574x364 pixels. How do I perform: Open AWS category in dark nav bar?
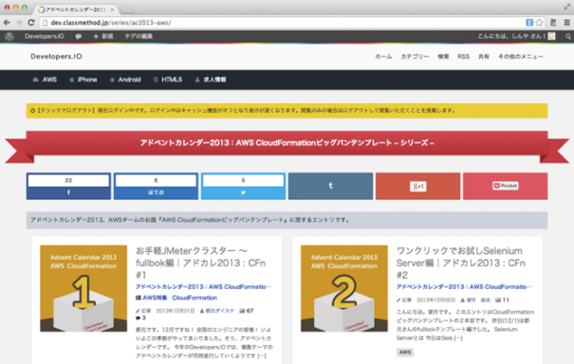(x=45, y=80)
